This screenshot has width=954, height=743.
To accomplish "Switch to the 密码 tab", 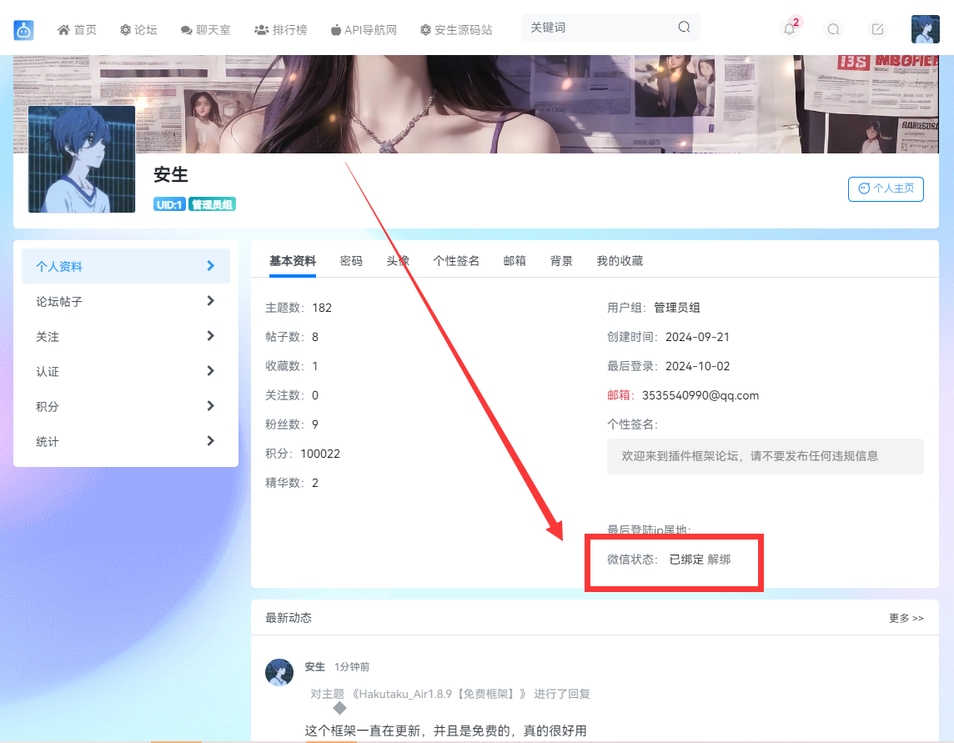I will 351,260.
